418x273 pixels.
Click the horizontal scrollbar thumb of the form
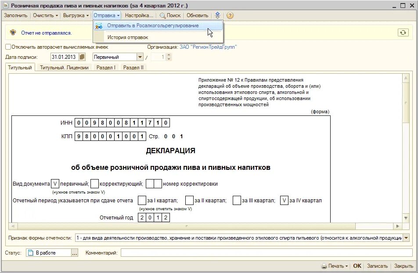pos(186,226)
